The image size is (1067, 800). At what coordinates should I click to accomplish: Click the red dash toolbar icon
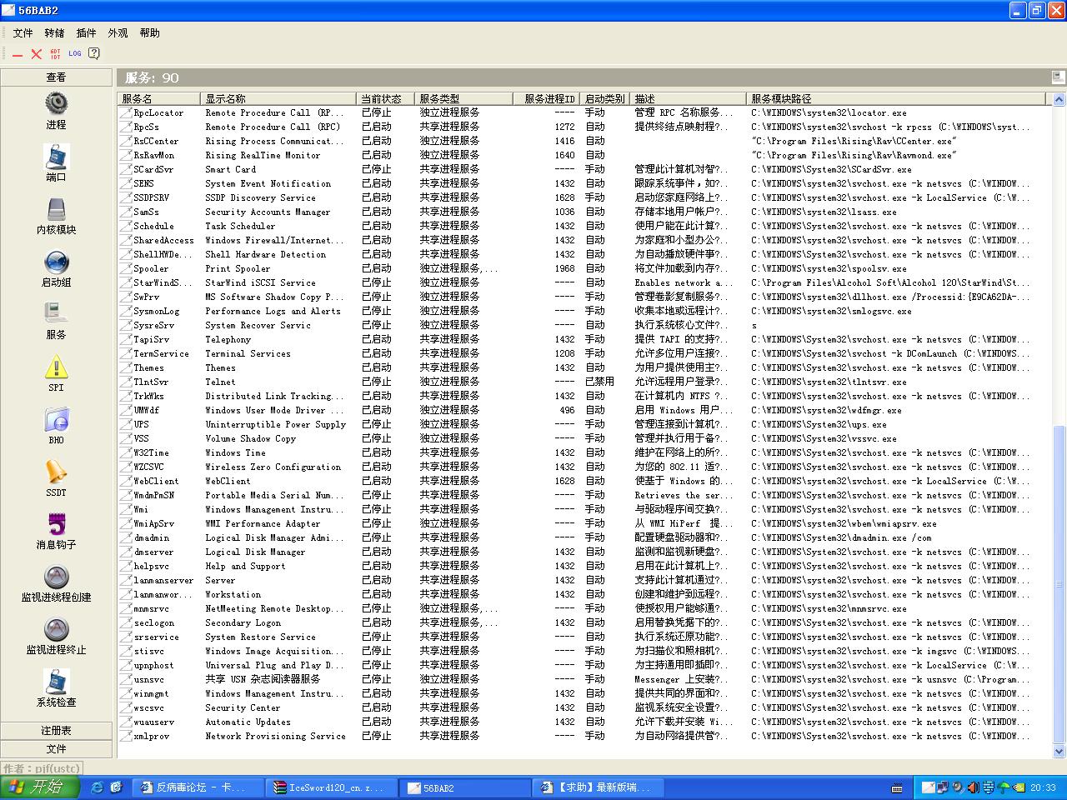tap(18, 54)
